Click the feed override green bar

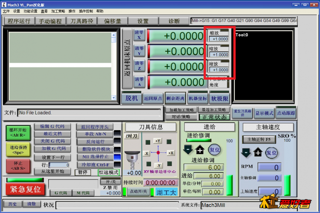tap(199, 140)
